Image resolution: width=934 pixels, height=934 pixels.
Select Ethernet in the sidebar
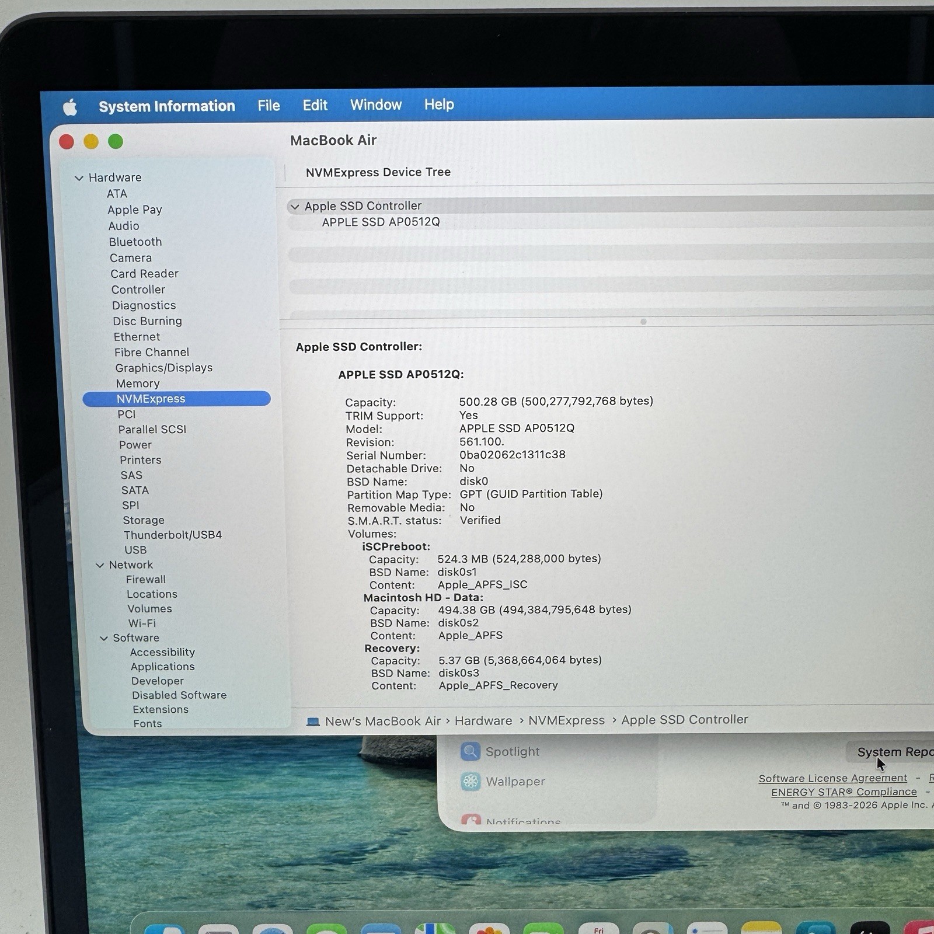point(137,337)
